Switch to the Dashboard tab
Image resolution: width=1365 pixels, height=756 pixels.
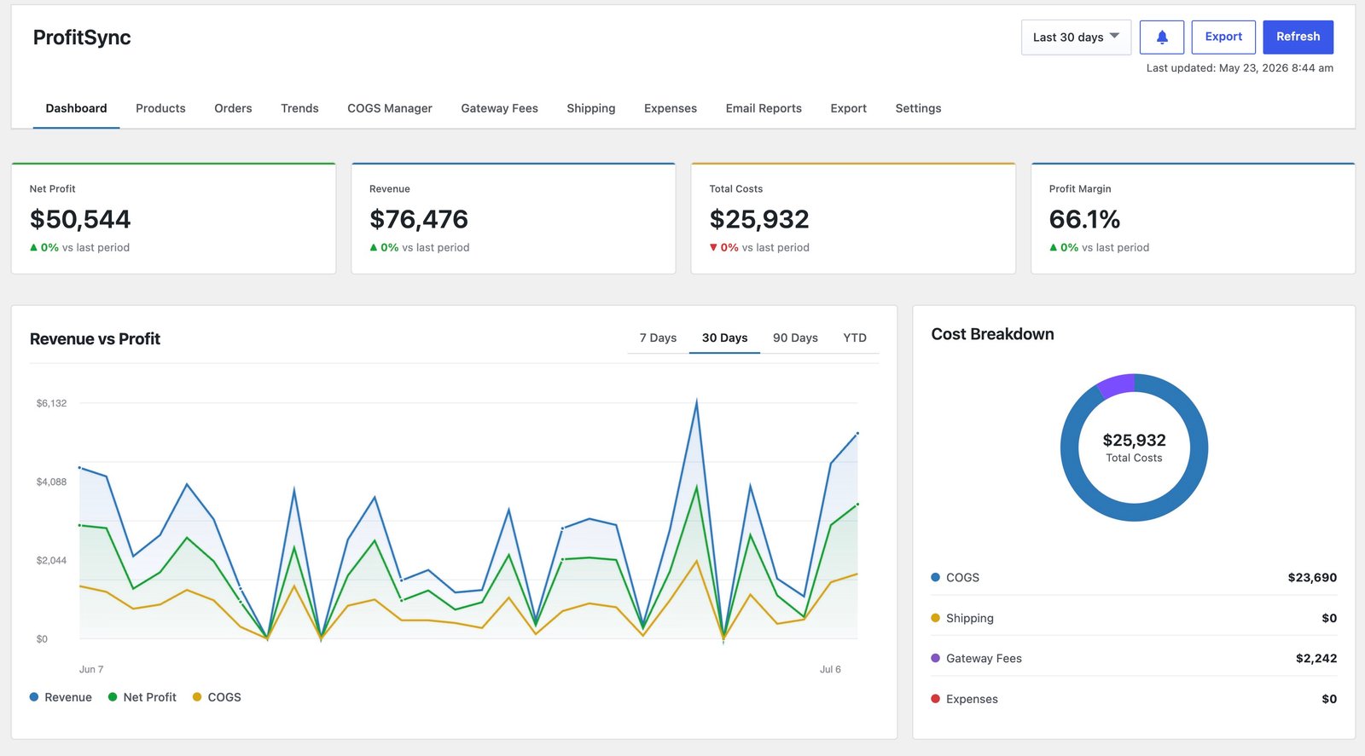[x=76, y=108]
